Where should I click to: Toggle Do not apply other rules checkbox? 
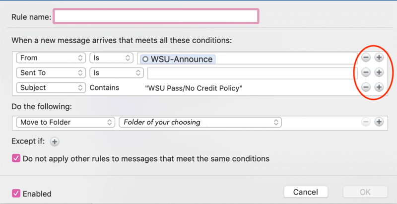click(15, 159)
